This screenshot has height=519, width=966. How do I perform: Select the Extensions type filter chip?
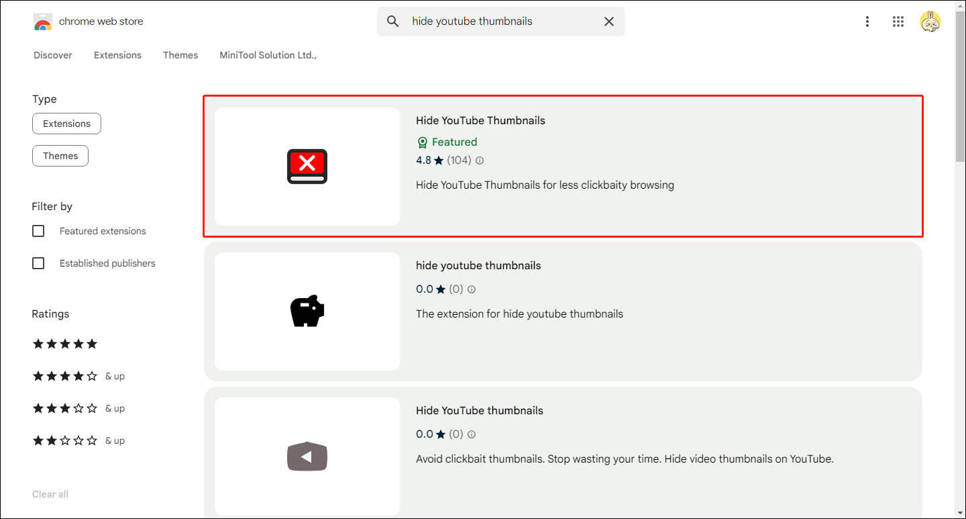[x=66, y=124]
